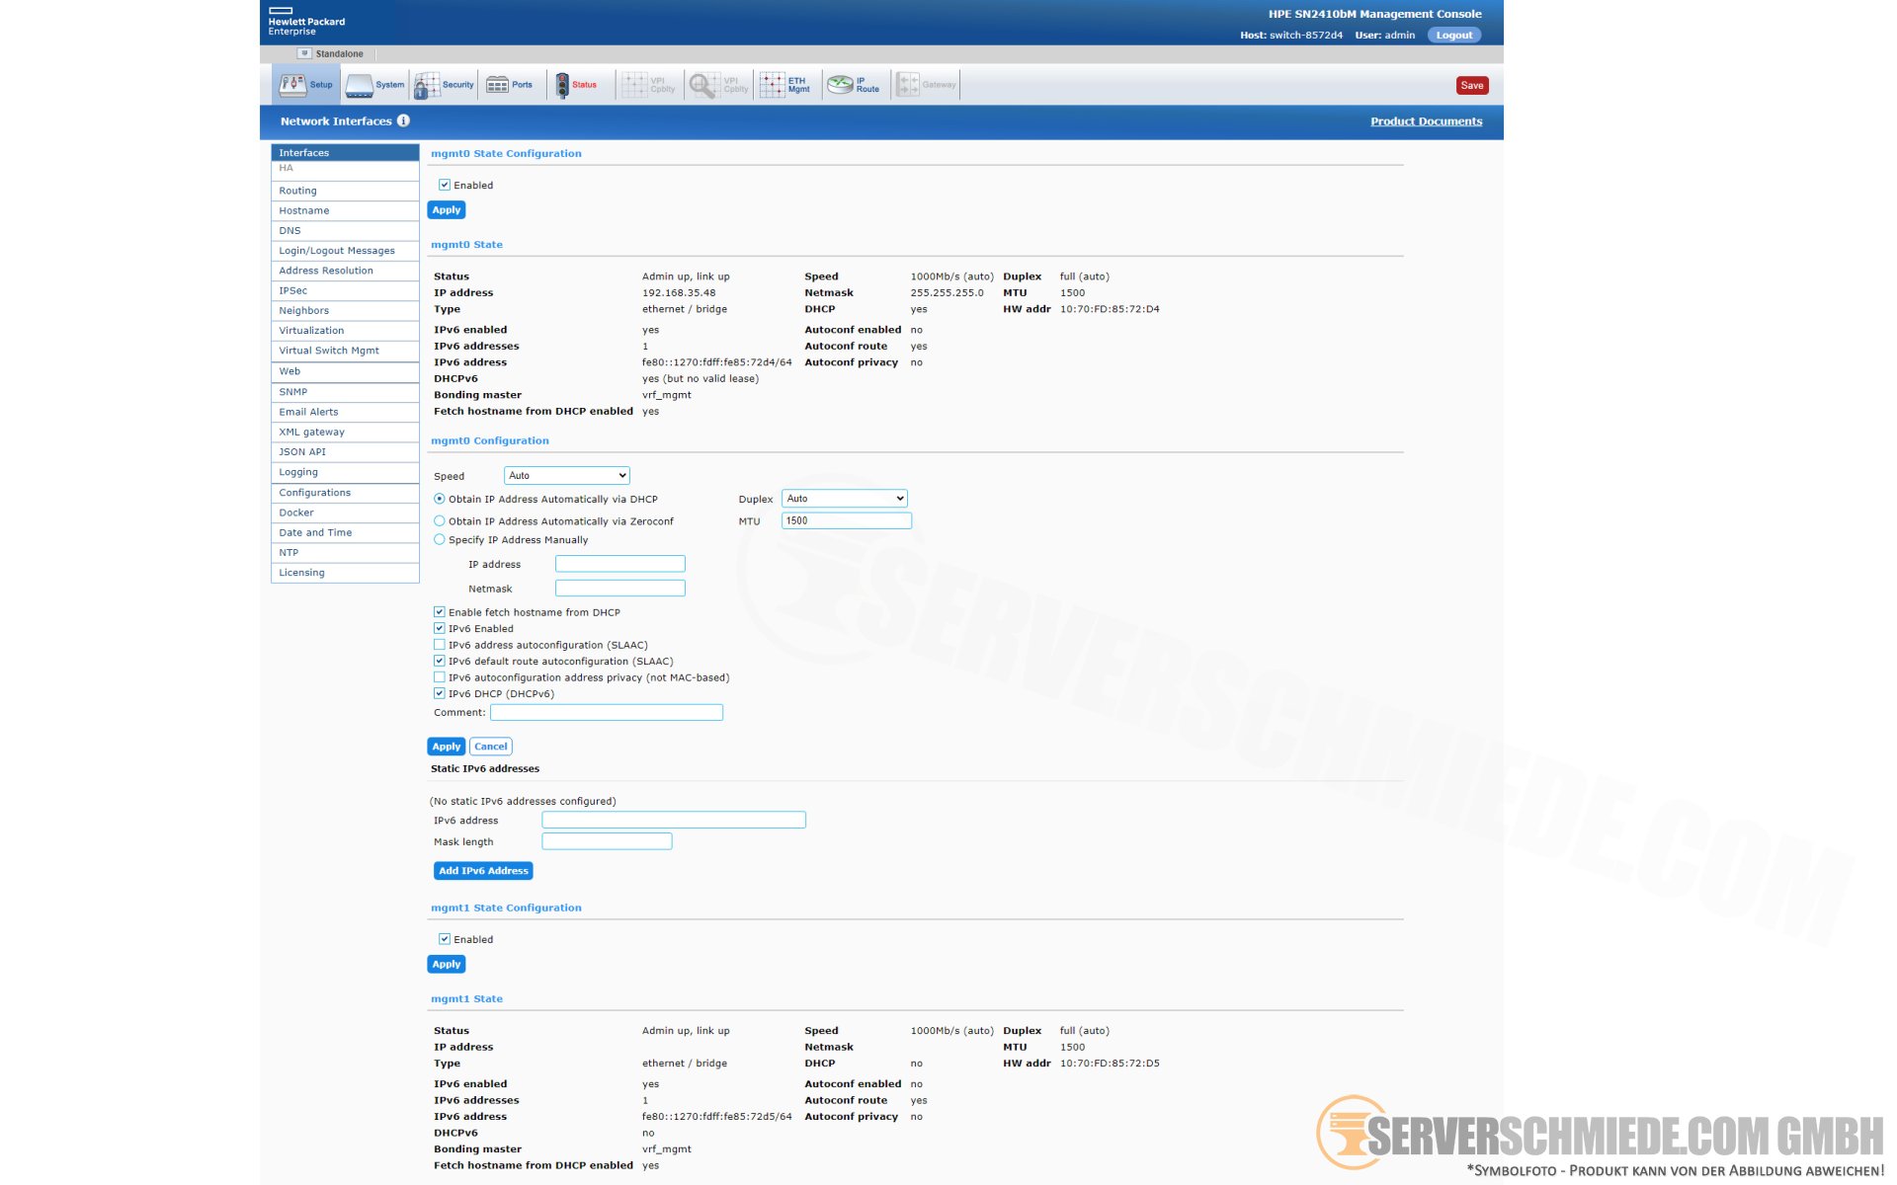Open the Ports toolbar icon
This screenshot has height=1185, width=1897.
497,85
